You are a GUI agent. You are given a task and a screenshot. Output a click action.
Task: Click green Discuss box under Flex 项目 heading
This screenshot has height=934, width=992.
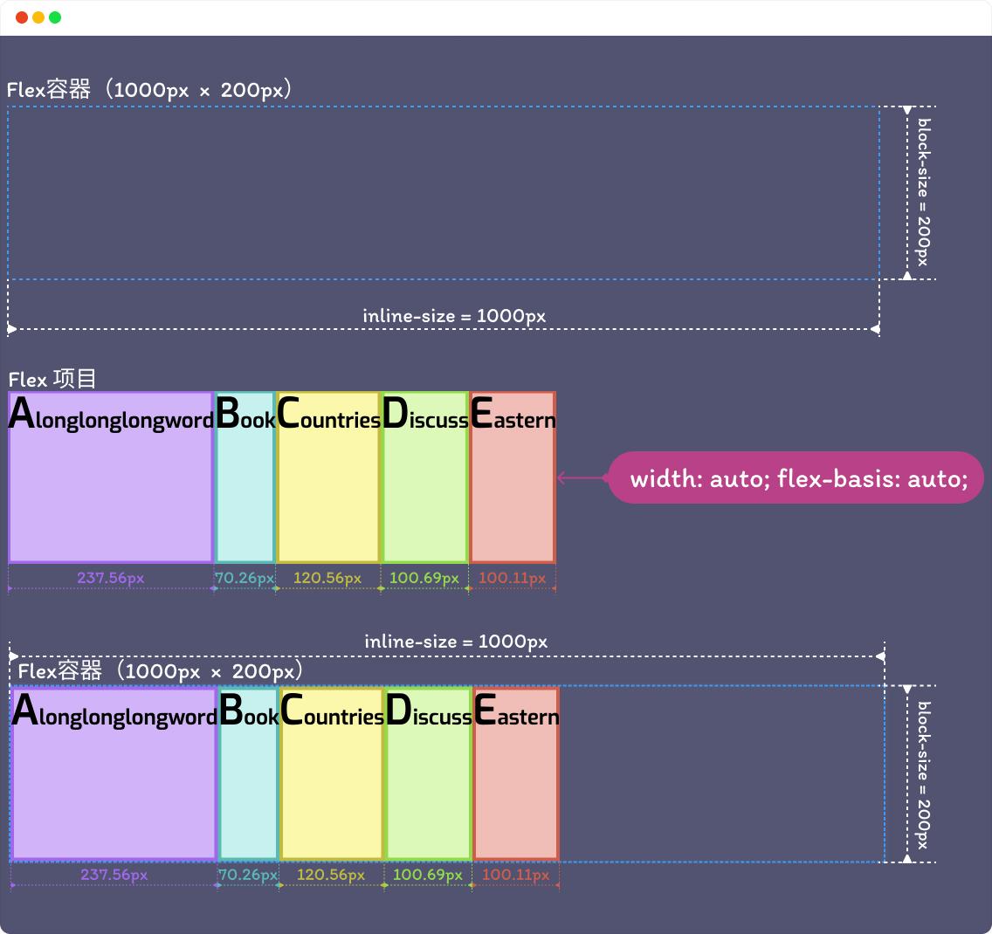click(x=425, y=489)
